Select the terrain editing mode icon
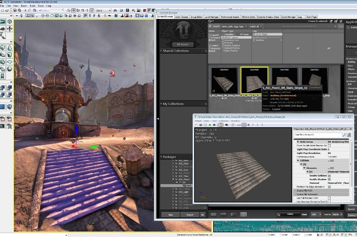This screenshot has width=357, height=237. pos(3,29)
